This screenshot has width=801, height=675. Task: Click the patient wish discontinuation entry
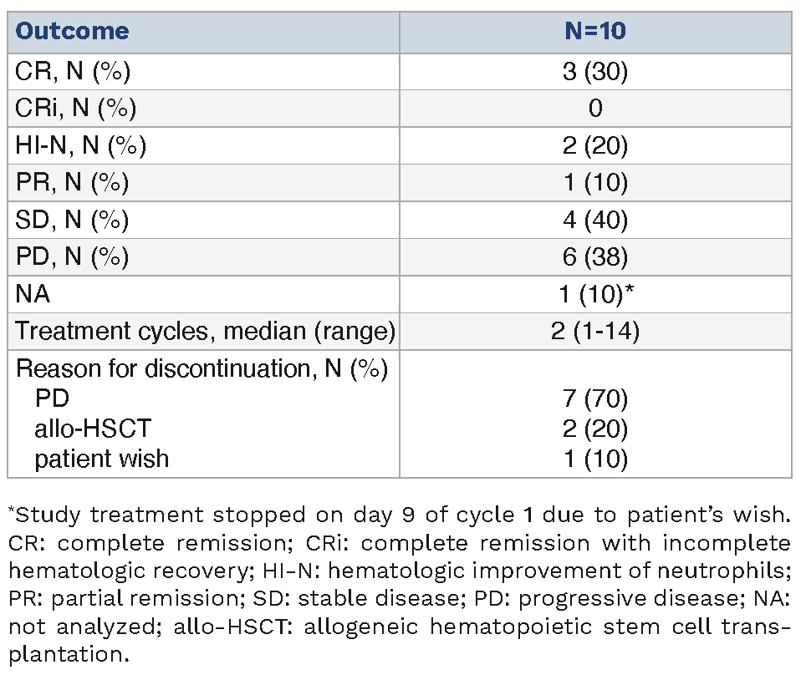click(x=101, y=459)
